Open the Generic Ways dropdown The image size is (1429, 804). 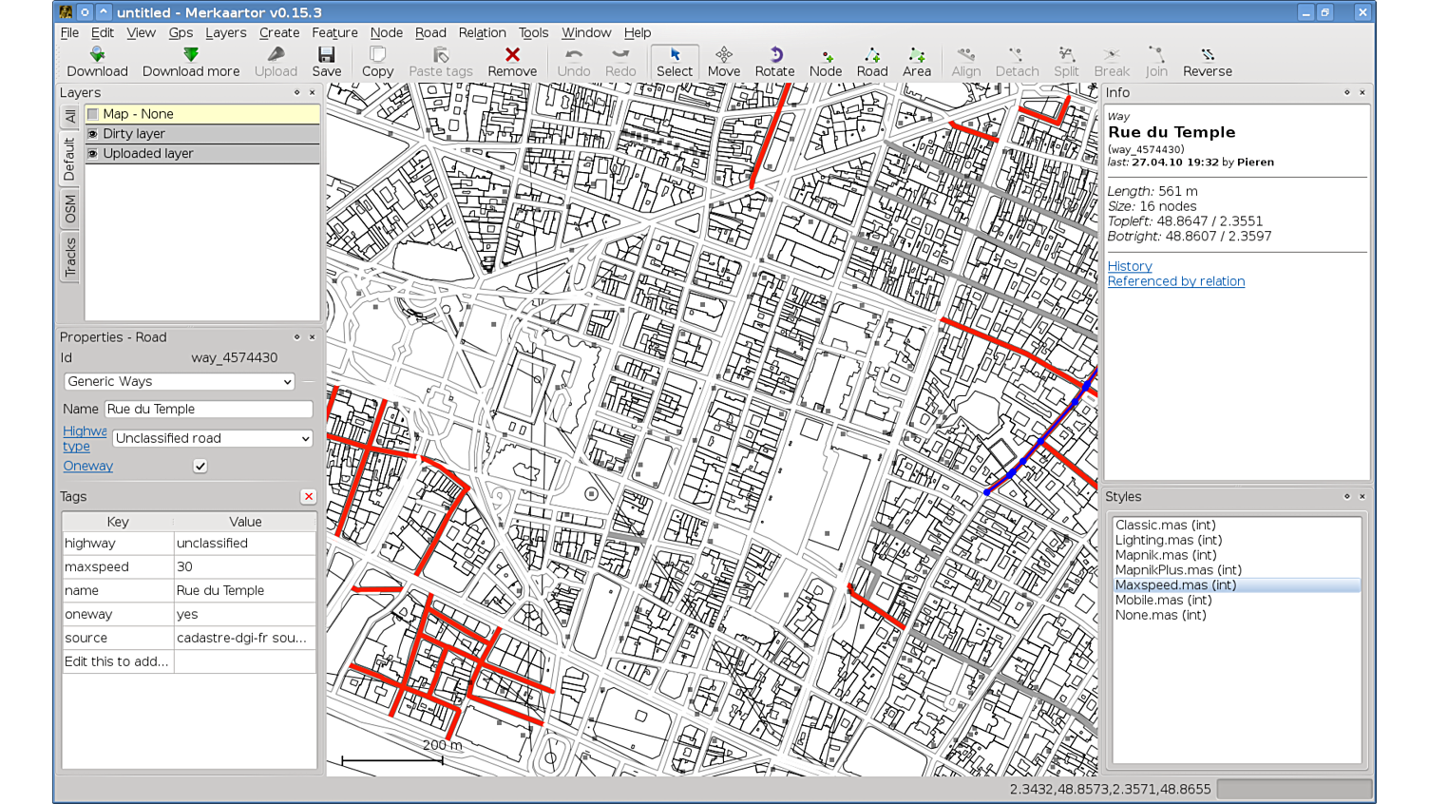tap(179, 382)
